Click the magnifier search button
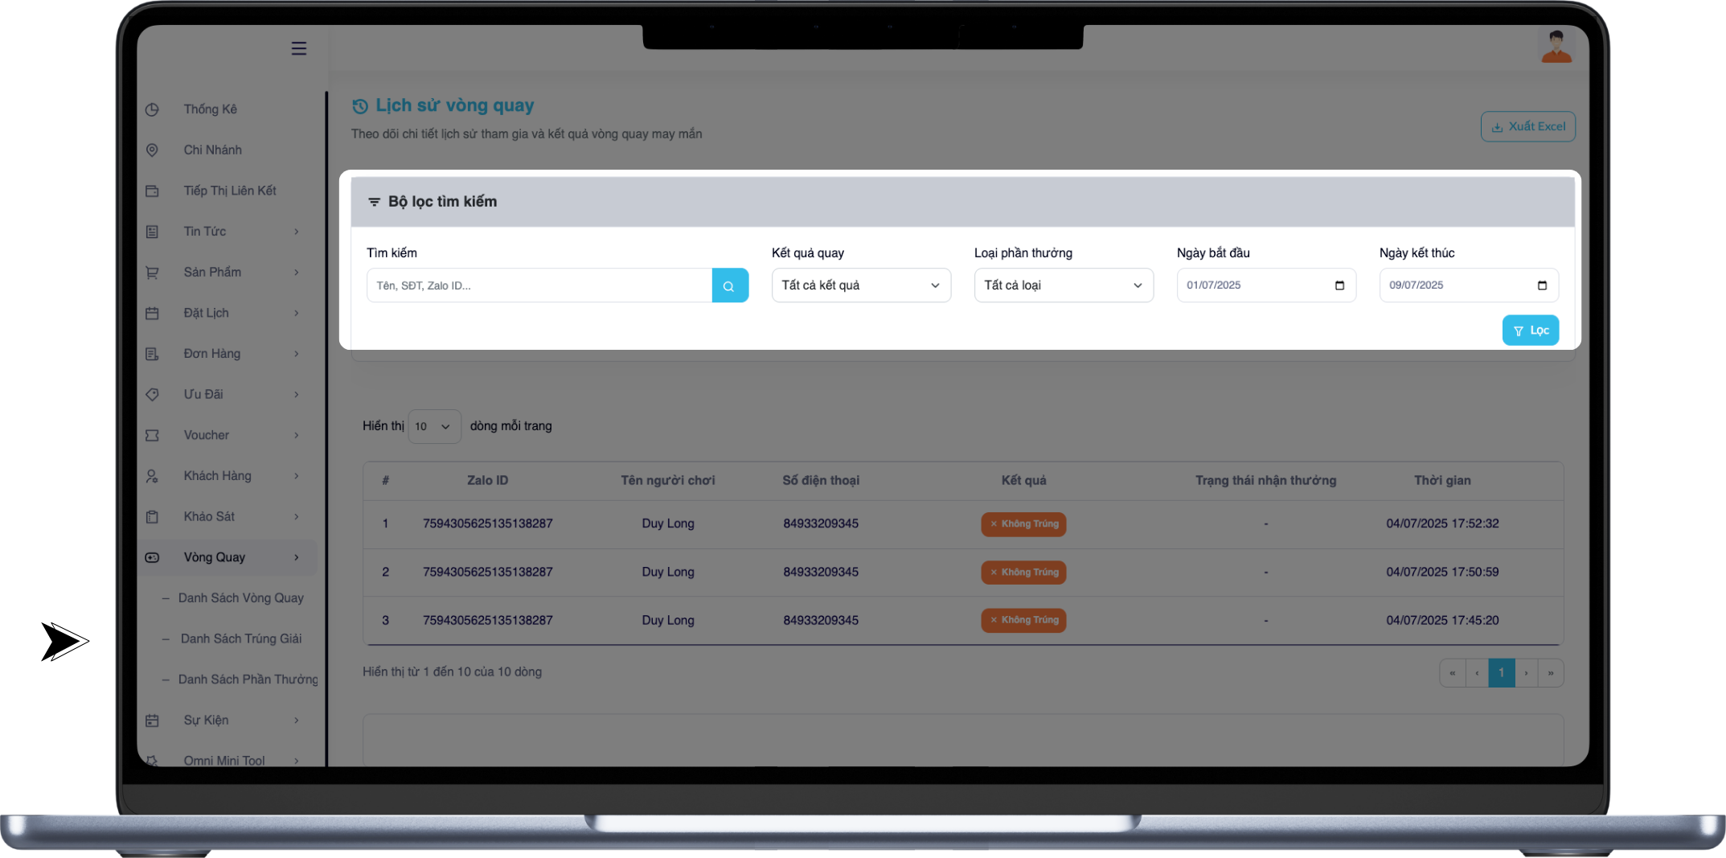The height and width of the screenshot is (858, 1726). click(729, 285)
